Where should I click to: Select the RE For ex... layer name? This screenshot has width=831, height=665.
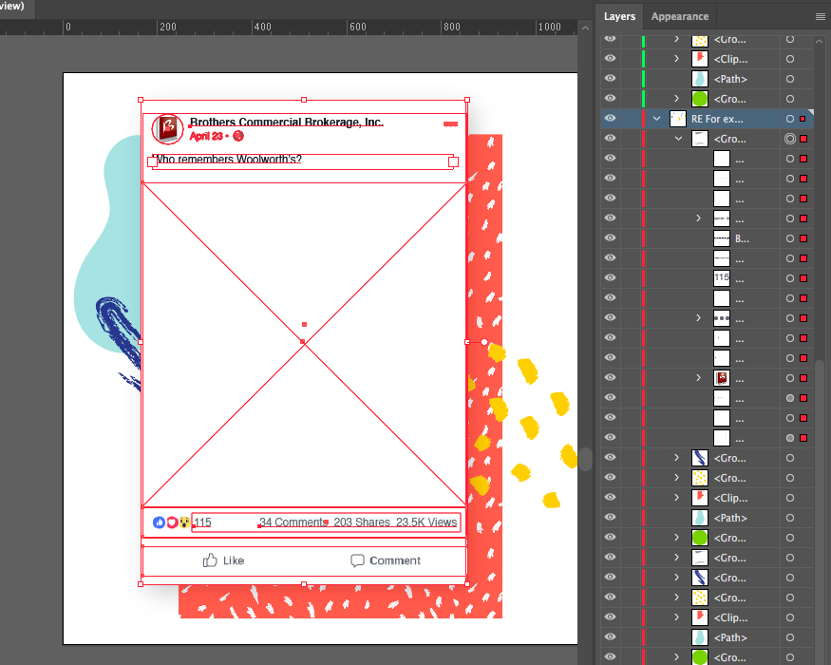717,120
